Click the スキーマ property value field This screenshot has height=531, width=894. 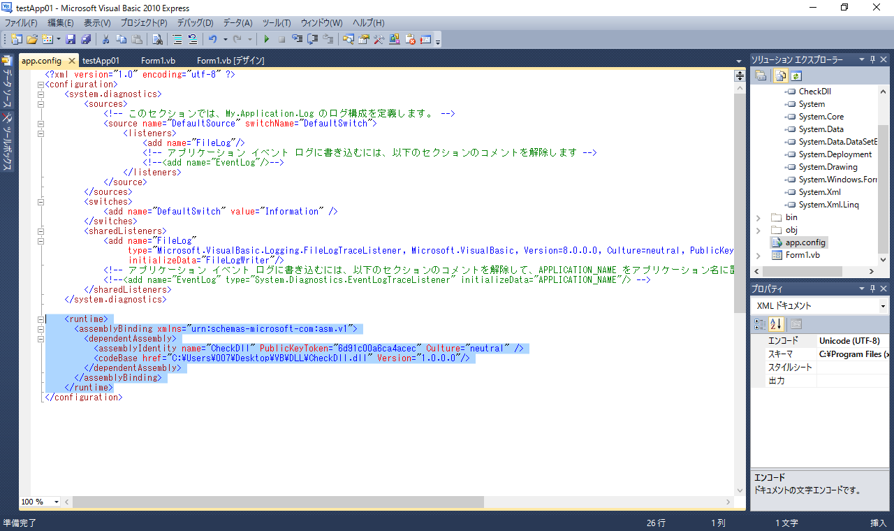[x=853, y=354]
